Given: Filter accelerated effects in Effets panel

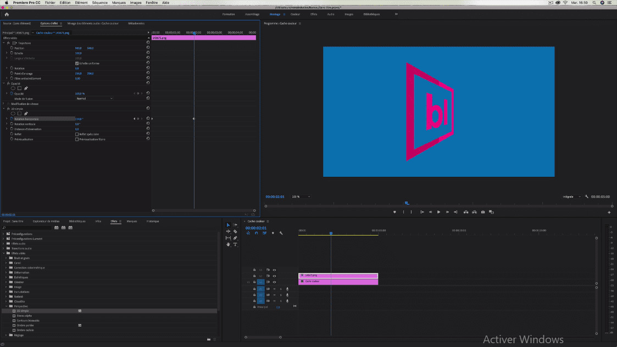Looking at the screenshot, I should [56, 228].
